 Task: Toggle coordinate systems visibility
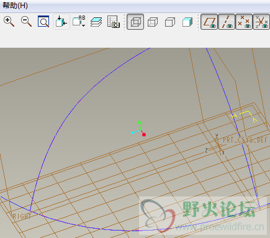click(x=261, y=22)
